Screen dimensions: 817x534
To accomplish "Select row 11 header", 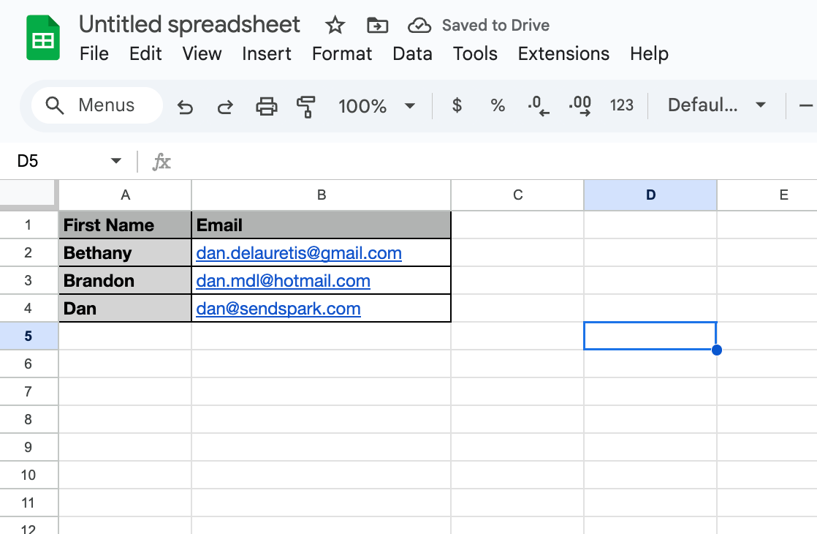I will (28, 503).
